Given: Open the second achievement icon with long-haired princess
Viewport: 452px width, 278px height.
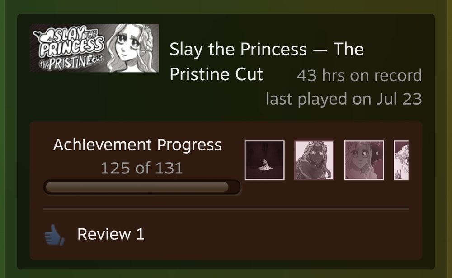Looking at the screenshot, I should click(314, 160).
